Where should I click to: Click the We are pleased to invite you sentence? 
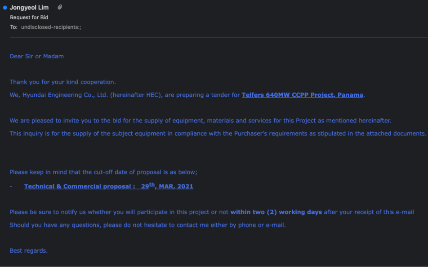click(201, 121)
